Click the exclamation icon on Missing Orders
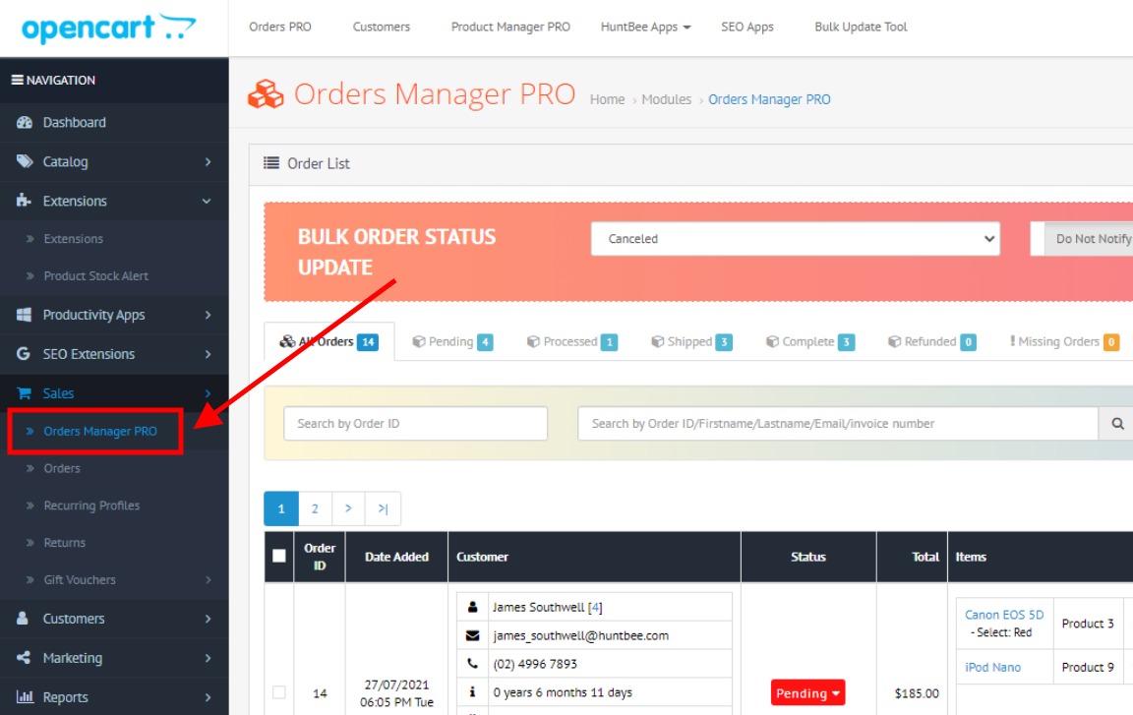1133x715 pixels. pyautogui.click(x=1012, y=341)
